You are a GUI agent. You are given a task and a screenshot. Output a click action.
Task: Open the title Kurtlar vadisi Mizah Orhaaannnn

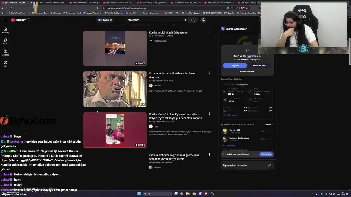tap(169, 33)
